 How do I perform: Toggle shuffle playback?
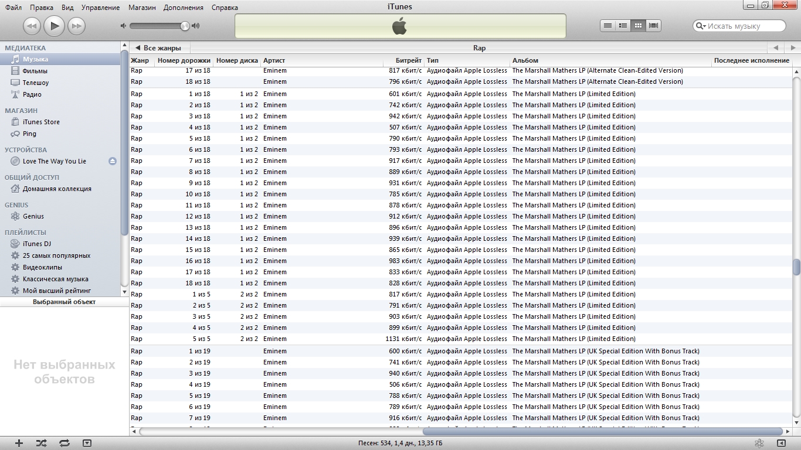[x=41, y=444]
